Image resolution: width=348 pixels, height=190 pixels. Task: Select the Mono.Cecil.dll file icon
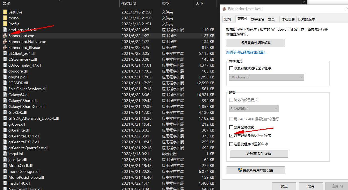[x=5, y=166]
